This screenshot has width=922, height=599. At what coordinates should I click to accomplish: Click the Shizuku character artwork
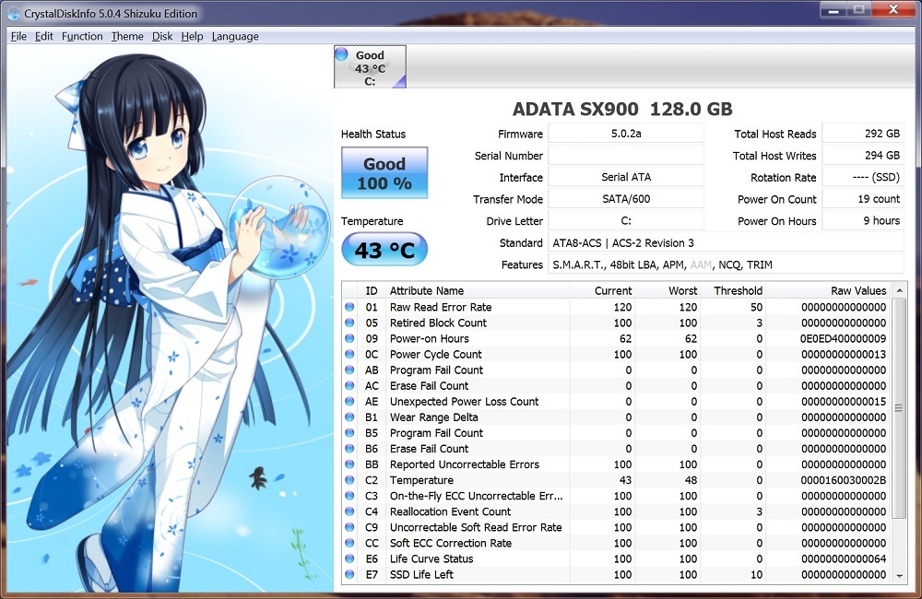[x=170, y=318]
